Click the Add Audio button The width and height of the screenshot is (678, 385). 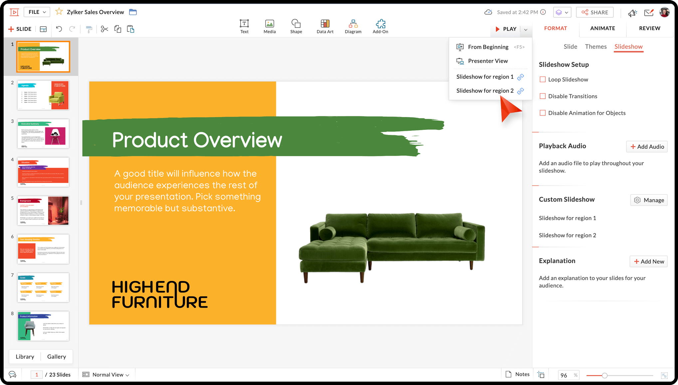[647, 146]
